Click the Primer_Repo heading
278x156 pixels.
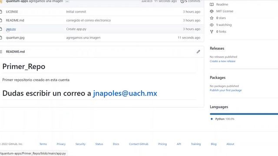pos(24,66)
